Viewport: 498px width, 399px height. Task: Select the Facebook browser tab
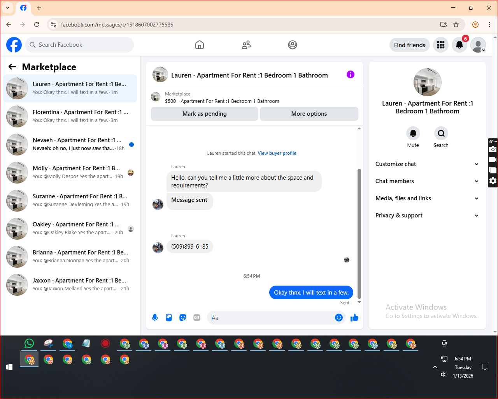click(23, 8)
